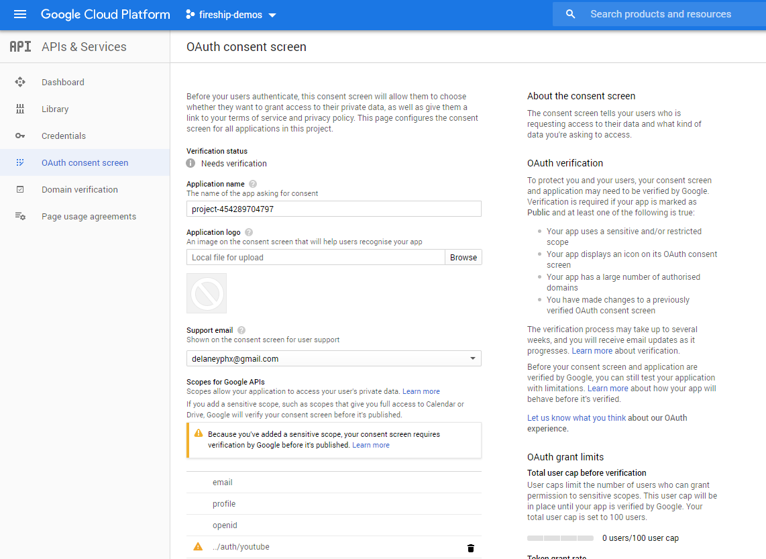This screenshot has height=559, width=766.
Task: Open the search magnifier in the top bar
Action: coord(569,13)
